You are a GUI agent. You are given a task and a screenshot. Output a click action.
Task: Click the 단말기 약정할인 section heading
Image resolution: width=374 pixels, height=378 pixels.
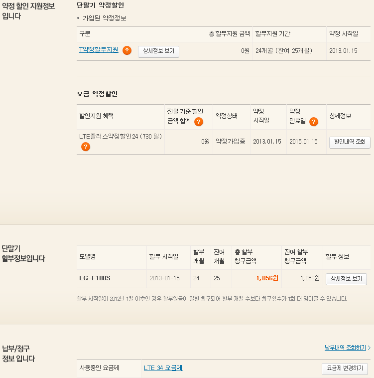click(x=101, y=5)
